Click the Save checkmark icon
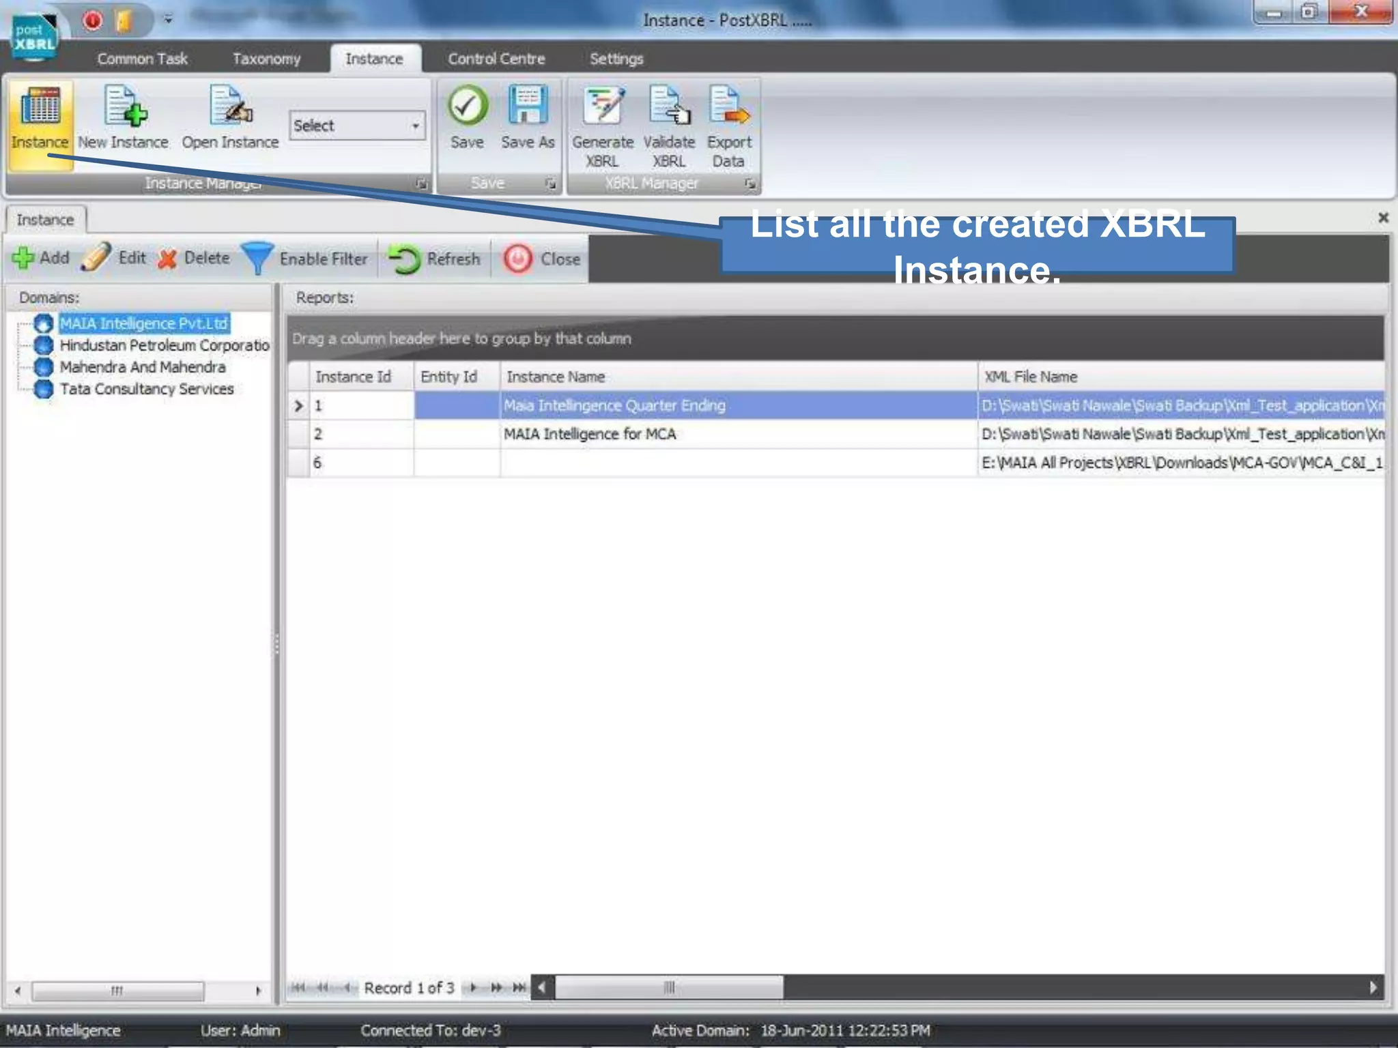The width and height of the screenshot is (1398, 1048). (468, 106)
